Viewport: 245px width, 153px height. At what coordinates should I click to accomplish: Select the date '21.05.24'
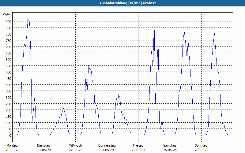(44, 150)
